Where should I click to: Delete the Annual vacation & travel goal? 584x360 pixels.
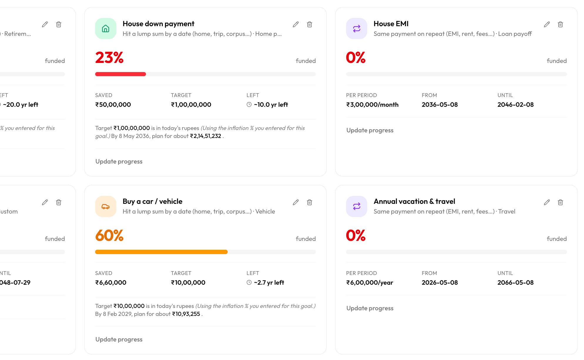click(x=560, y=202)
